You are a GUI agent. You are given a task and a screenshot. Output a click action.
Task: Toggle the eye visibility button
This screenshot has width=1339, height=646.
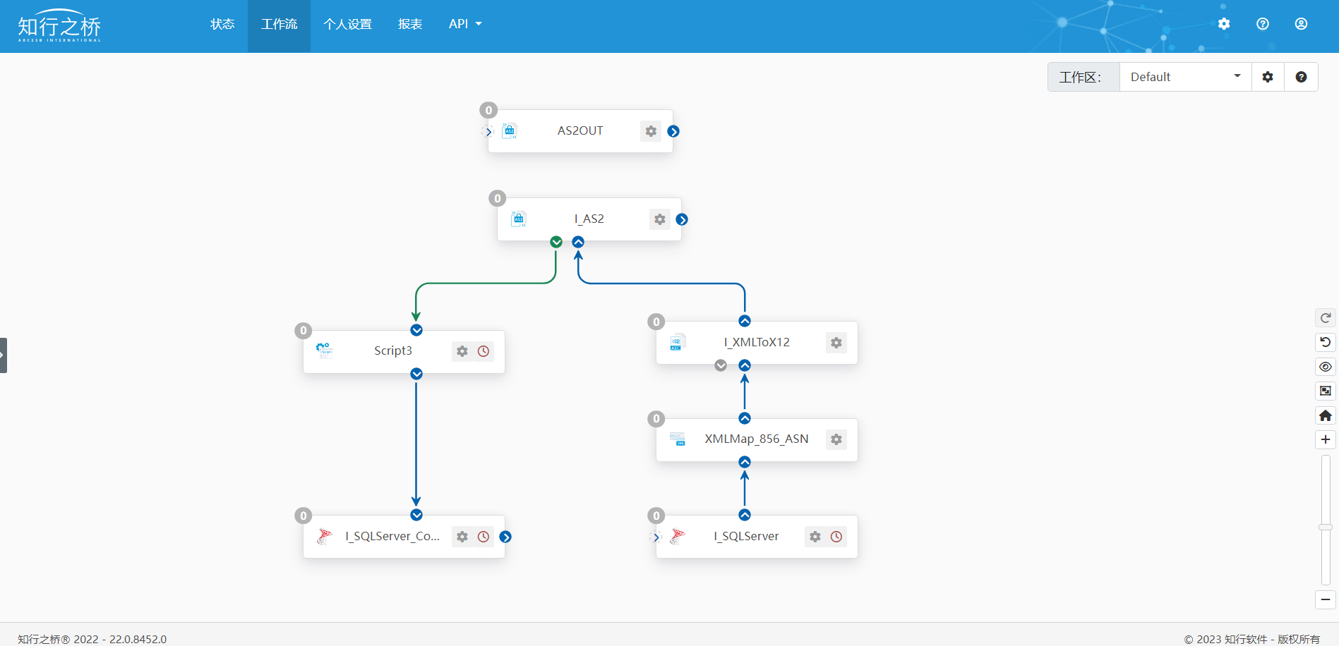coord(1326,367)
